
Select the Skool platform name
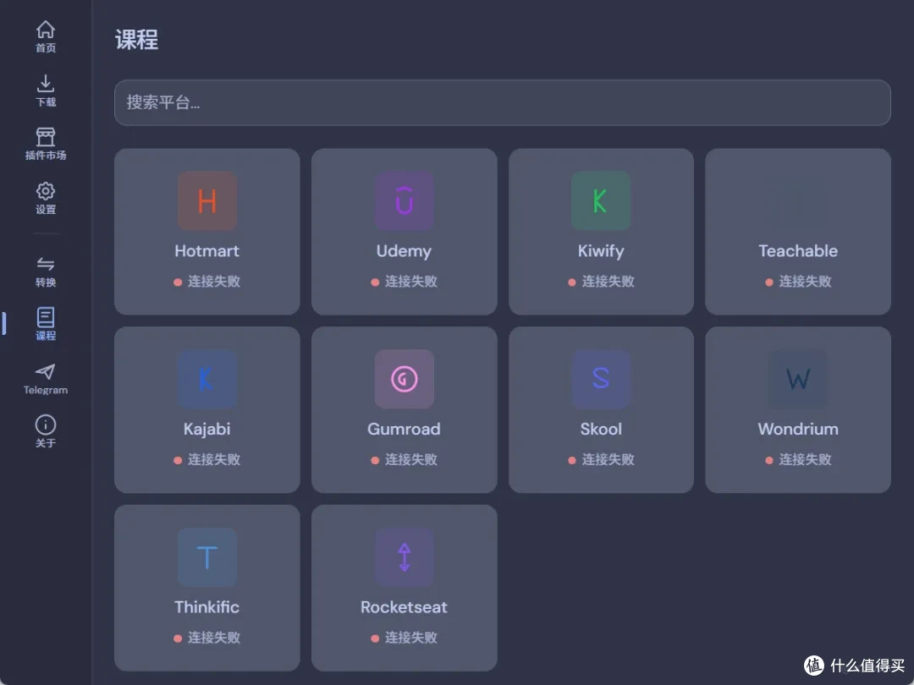tap(601, 430)
